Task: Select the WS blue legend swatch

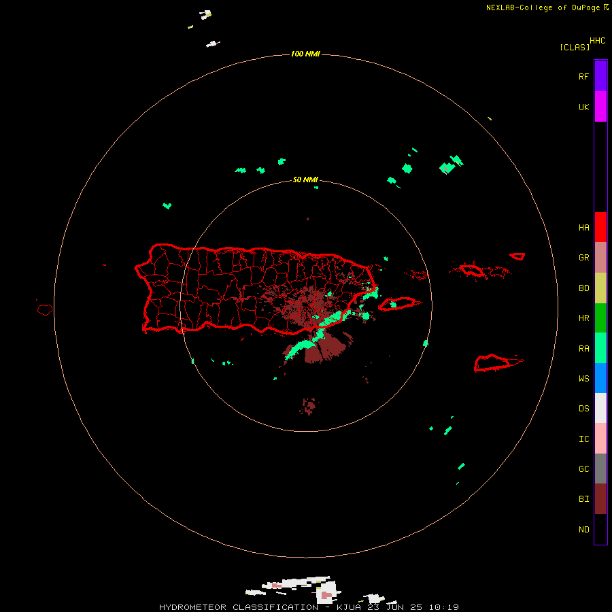Action: (600, 378)
